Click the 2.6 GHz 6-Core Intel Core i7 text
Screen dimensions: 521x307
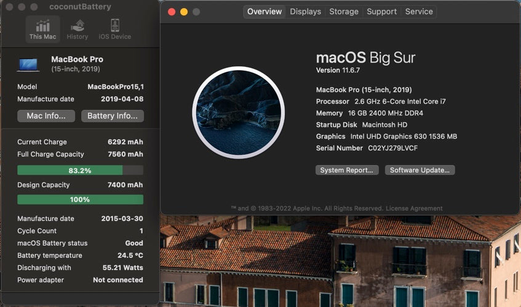(400, 101)
